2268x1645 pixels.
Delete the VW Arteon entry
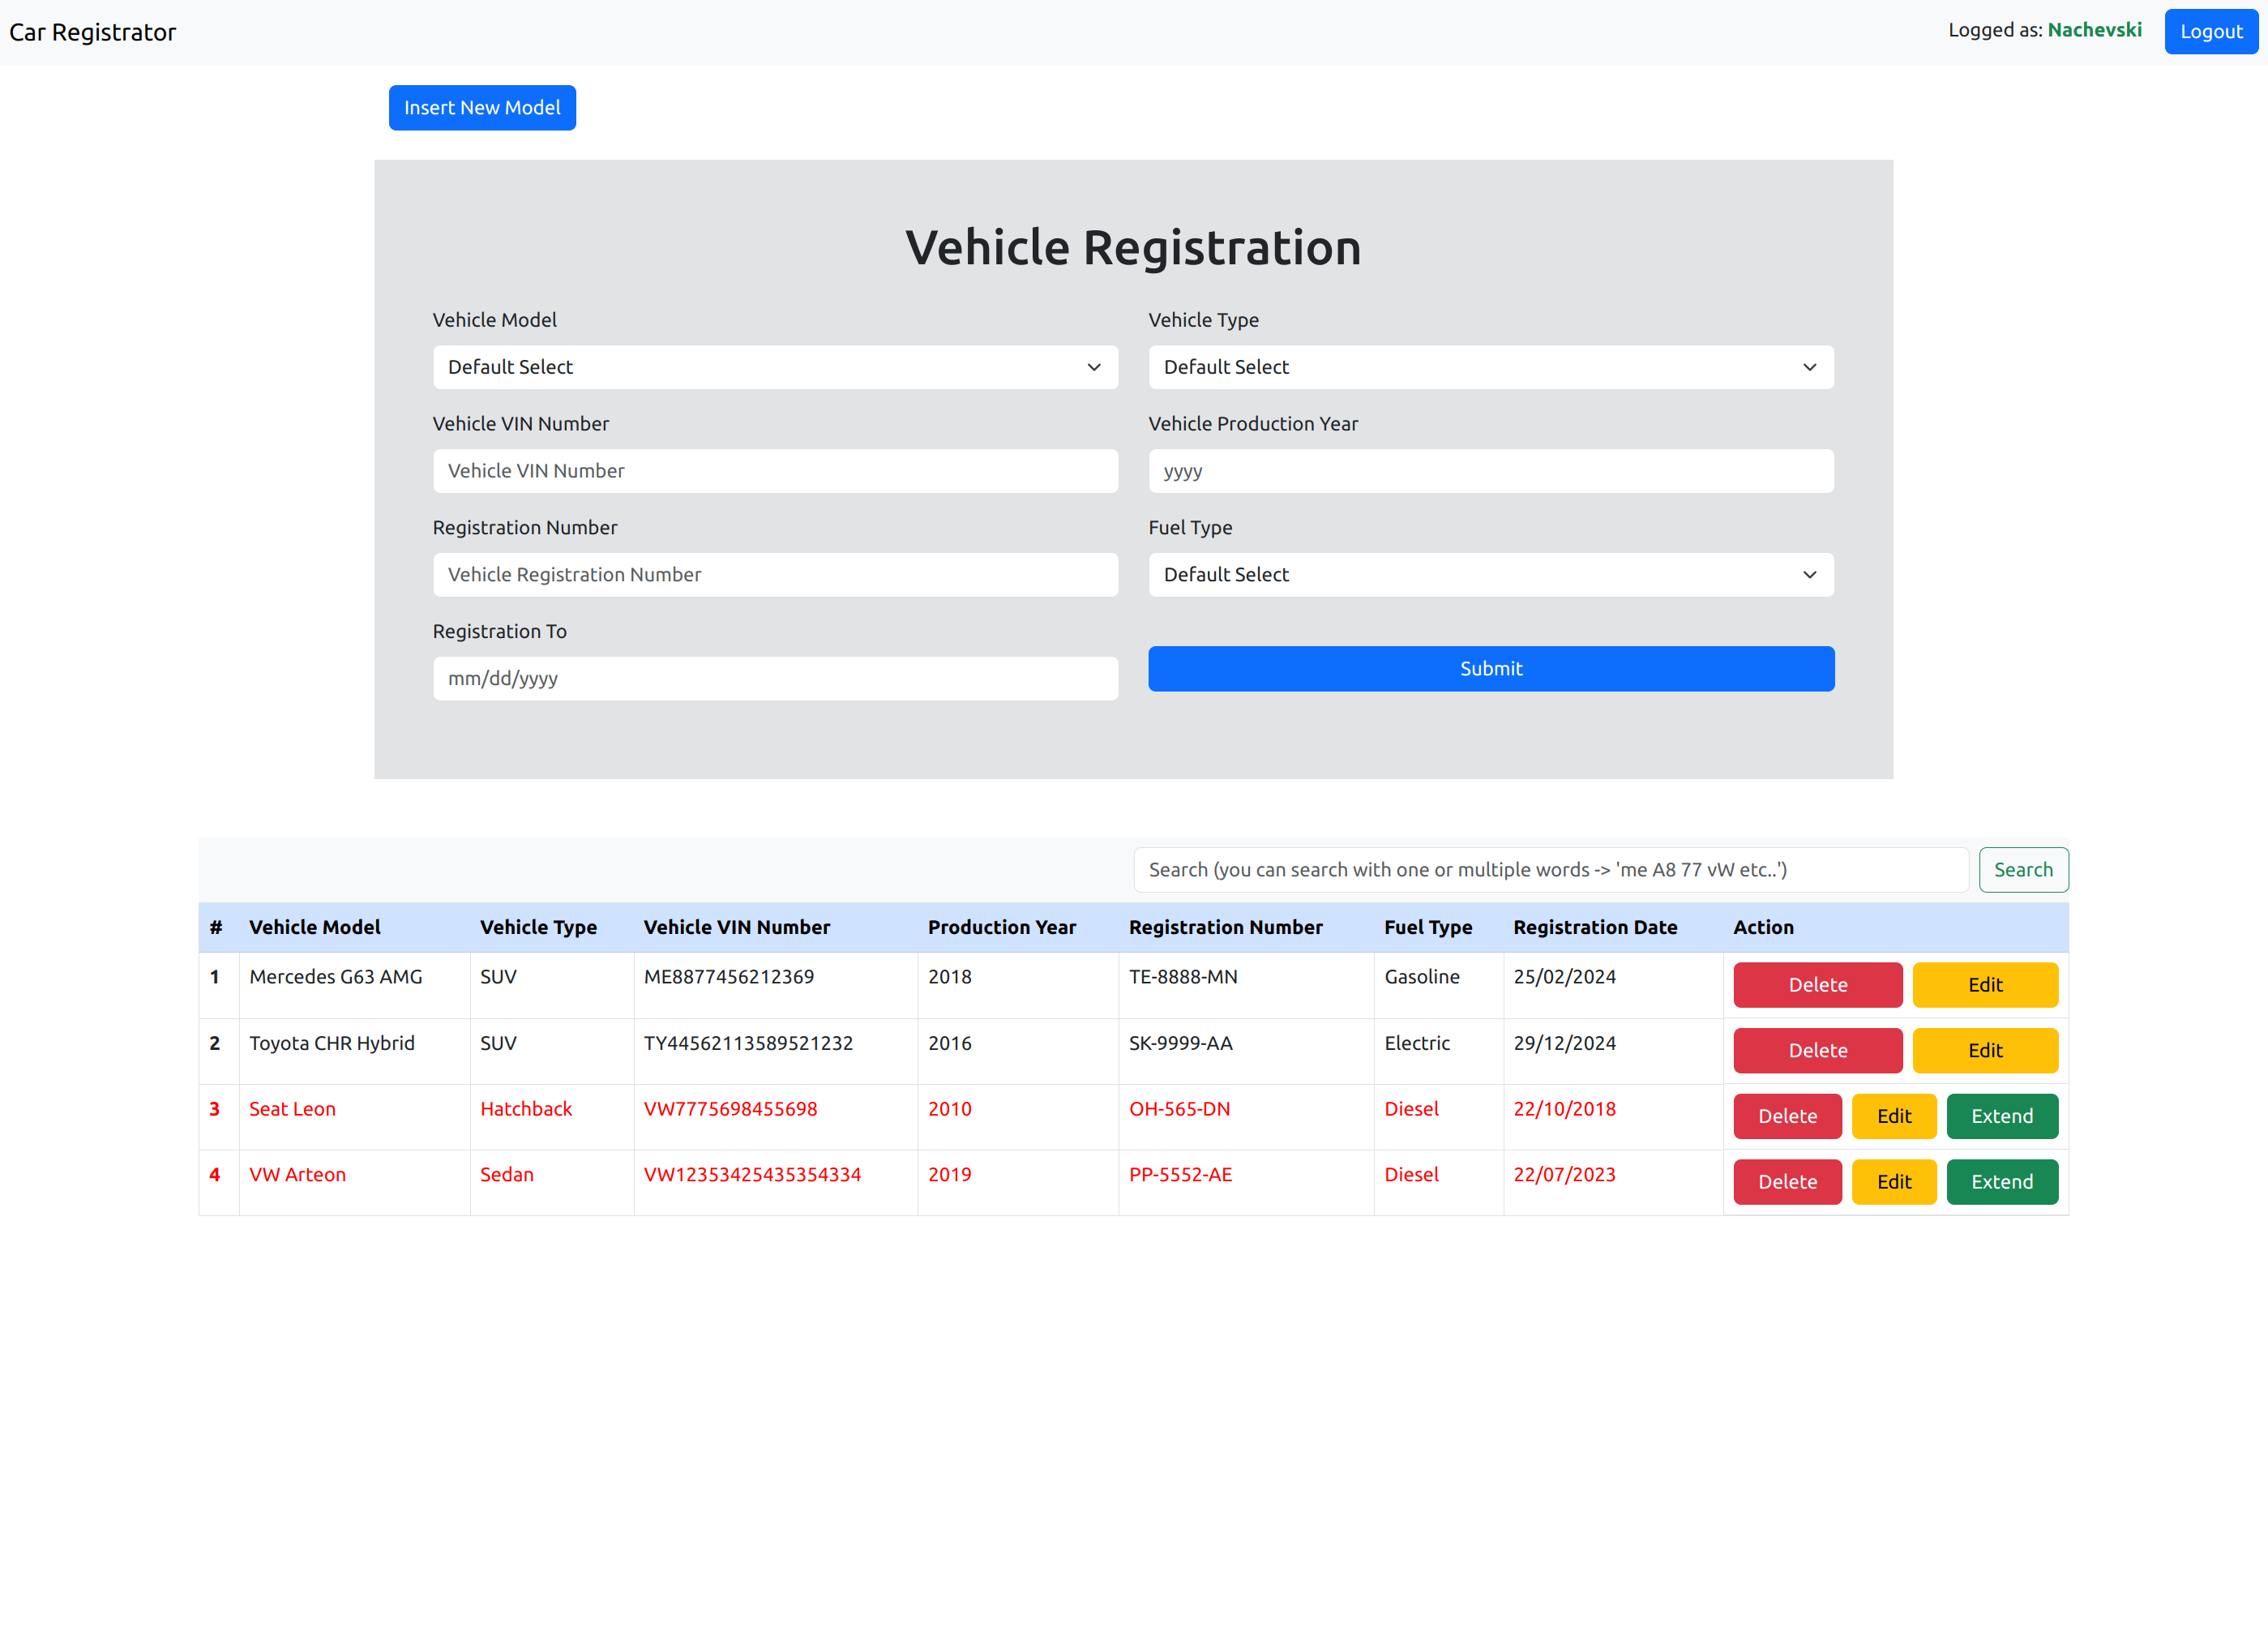(x=1787, y=1181)
